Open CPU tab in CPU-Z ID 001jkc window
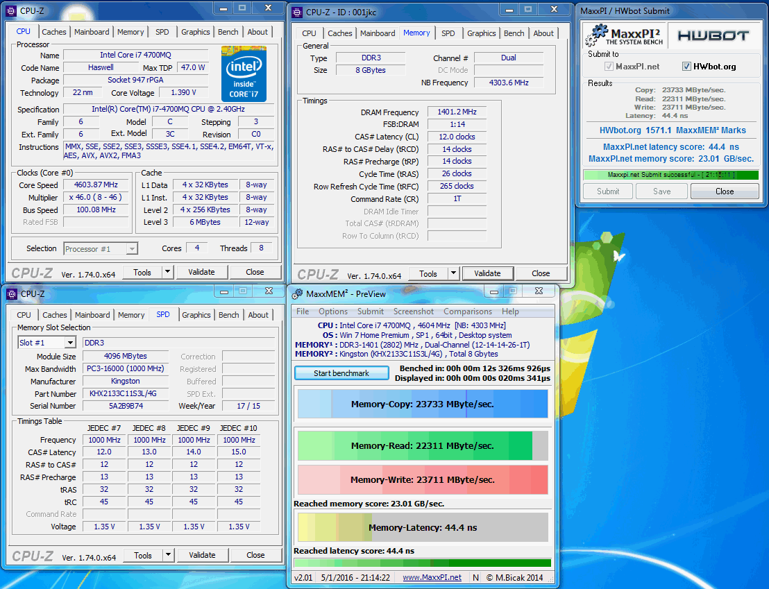The width and height of the screenshot is (769, 589). 309,33
